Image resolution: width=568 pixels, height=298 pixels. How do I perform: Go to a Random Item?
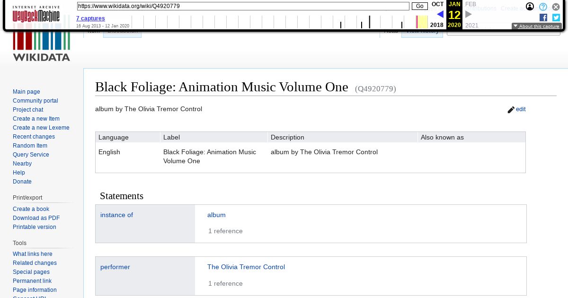click(30, 146)
